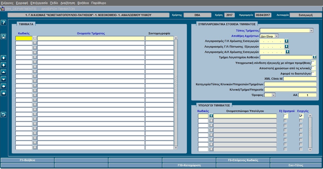This screenshot has height=169, width=323.
Task: Click the right arrow icon in left toolbar
Action: [x=4, y=94]
